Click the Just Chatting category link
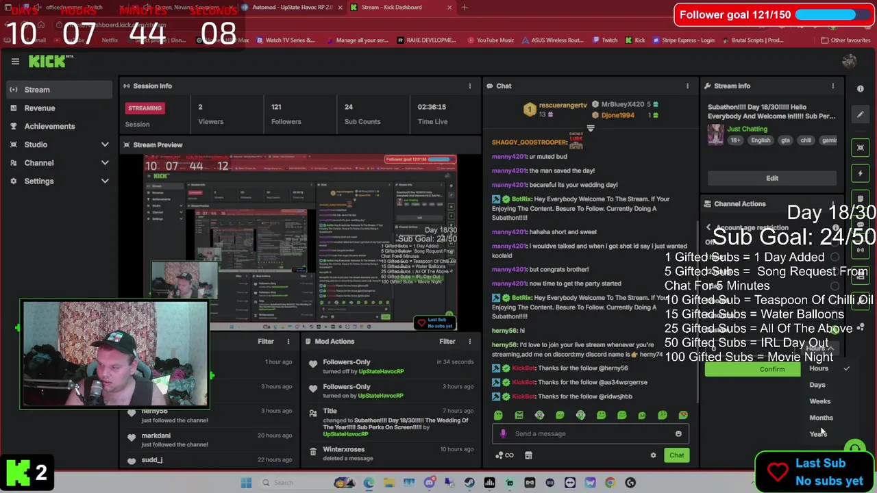Screen dimensions: 877x493 (x=748, y=129)
